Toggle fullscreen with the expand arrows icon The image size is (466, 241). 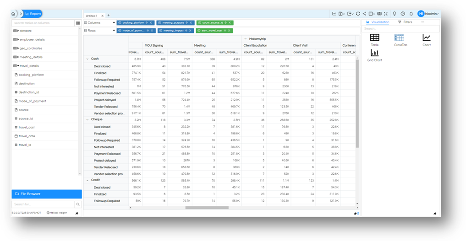tap(386, 14)
